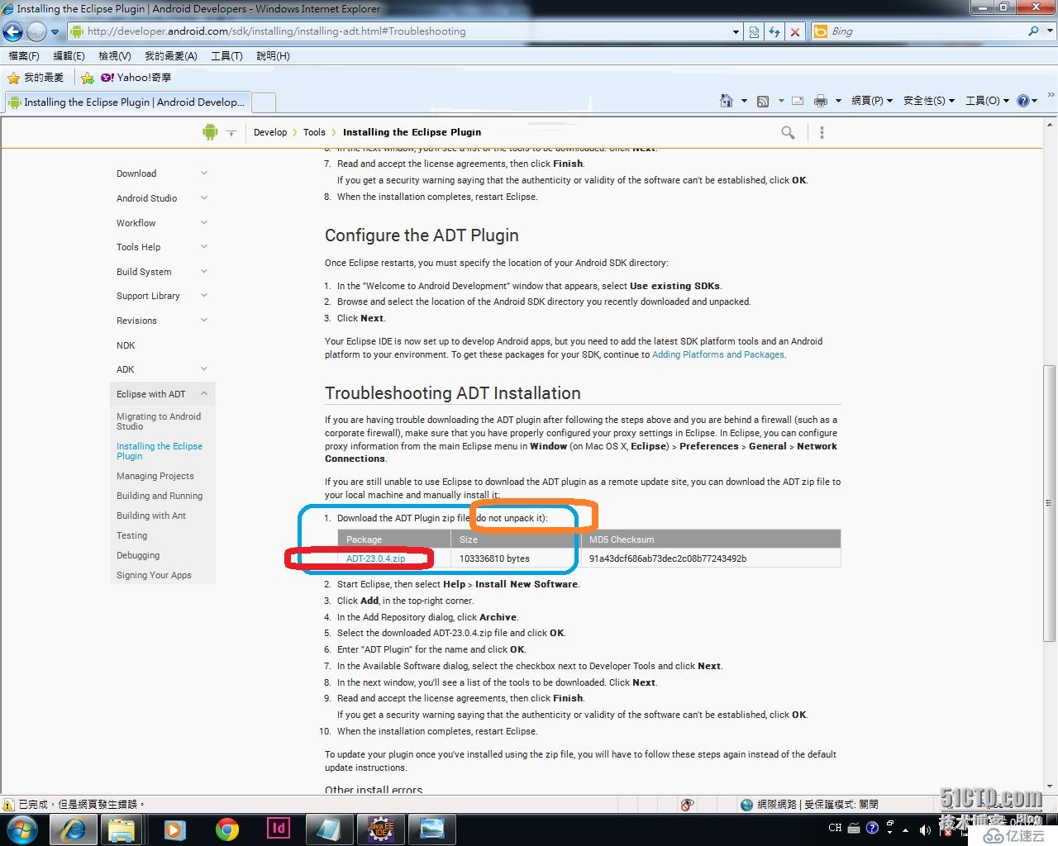Open the 網頁(P) page dropdown menu
Viewport: 1058px width, 846px height.
coord(872,101)
